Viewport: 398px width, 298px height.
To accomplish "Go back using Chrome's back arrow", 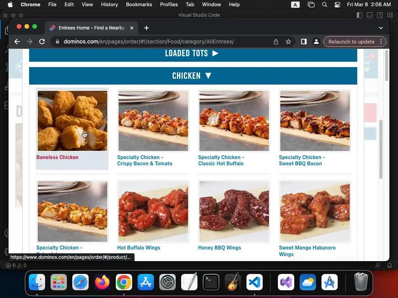I will click(17, 42).
